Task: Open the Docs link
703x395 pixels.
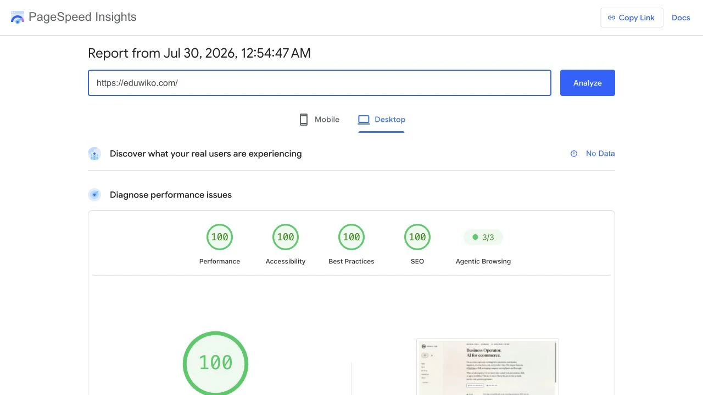Action: tap(680, 18)
